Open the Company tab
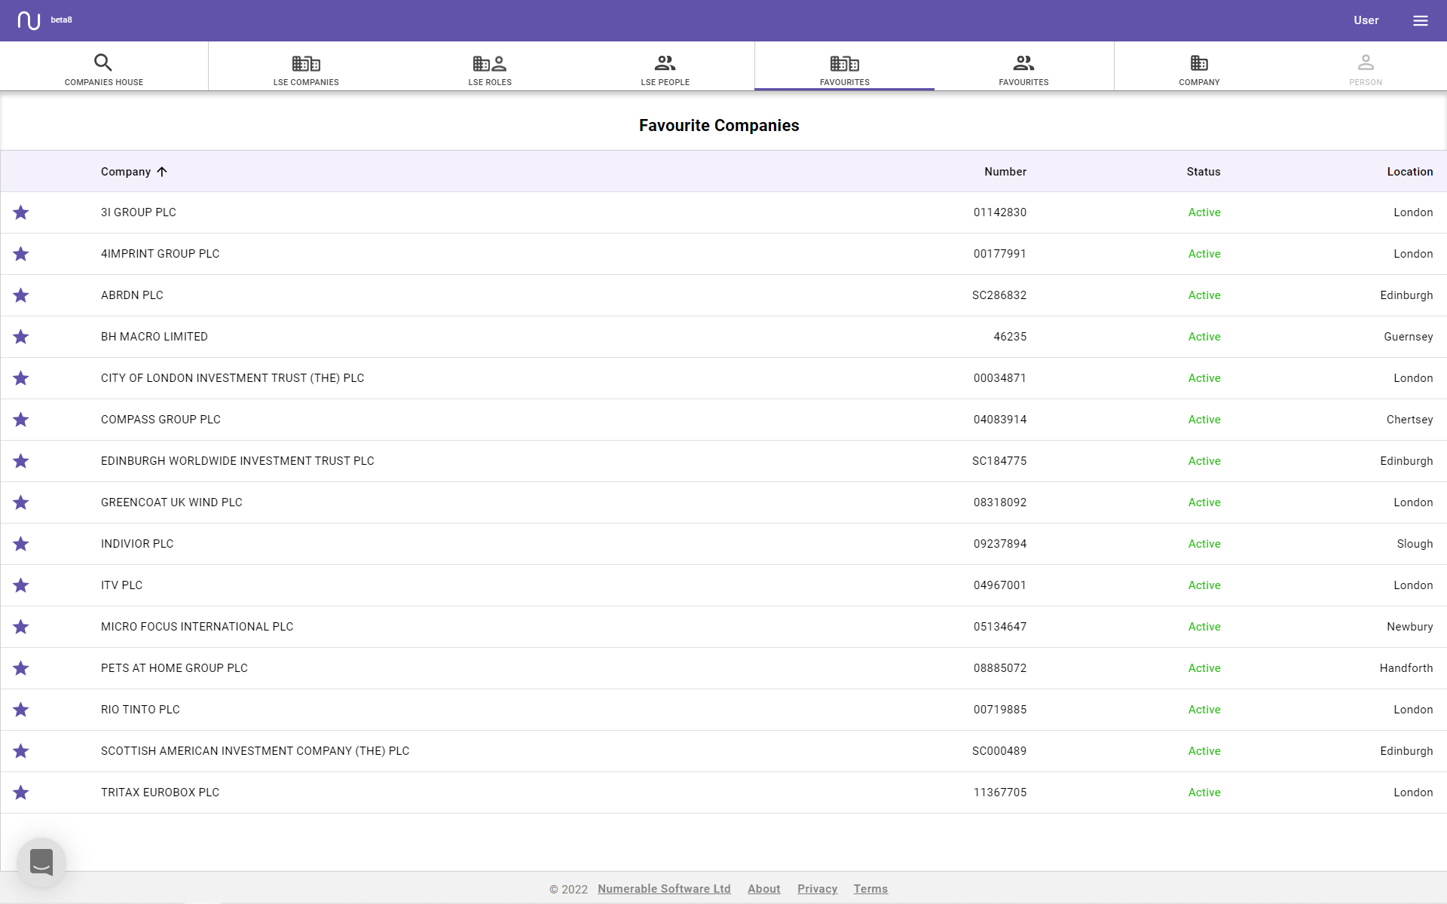 (x=1199, y=66)
